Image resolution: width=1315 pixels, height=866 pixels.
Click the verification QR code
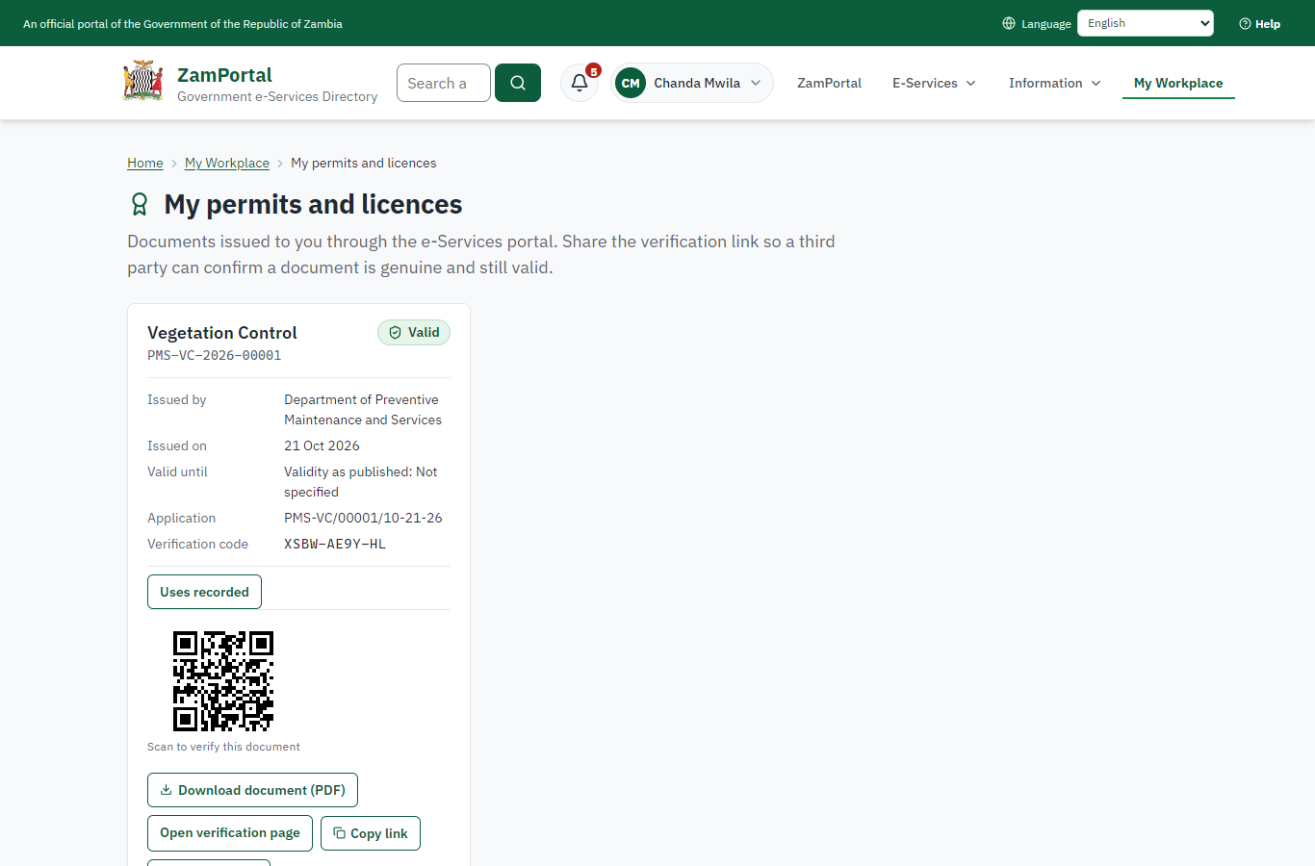pos(223,681)
